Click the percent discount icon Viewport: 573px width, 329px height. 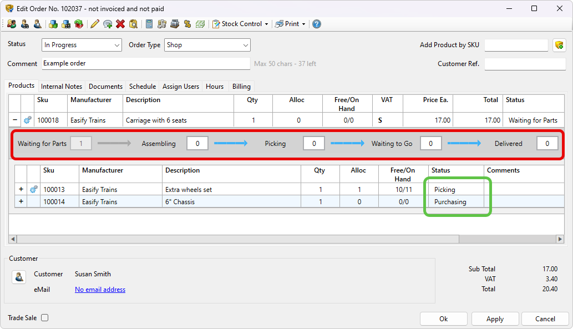[187, 24]
